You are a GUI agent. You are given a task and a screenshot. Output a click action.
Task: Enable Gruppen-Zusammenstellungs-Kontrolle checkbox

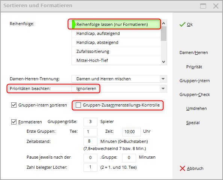coord(78,105)
